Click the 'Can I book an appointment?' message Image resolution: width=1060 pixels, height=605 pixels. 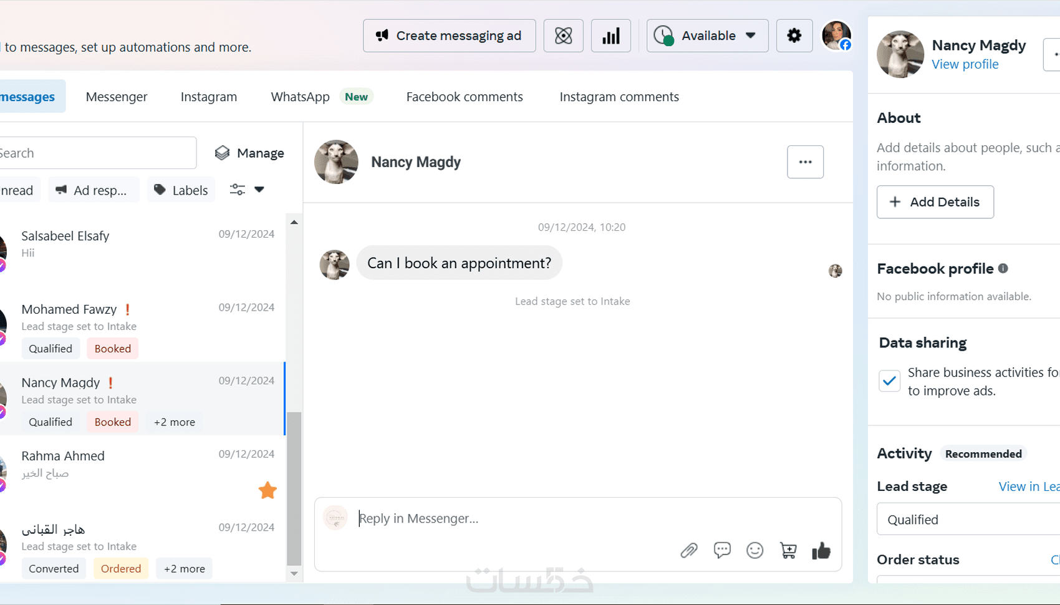(460, 263)
